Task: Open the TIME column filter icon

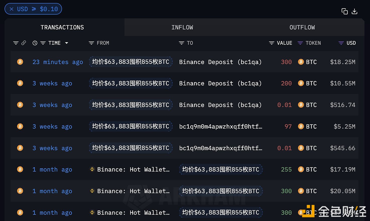Action: [x=43, y=43]
